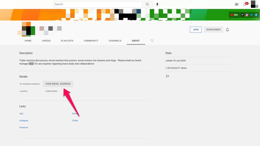Image resolution: width=260 pixels, height=146 pixels.
Task: Open the Twitter icon in the banner
Action: (x=251, y=15)
